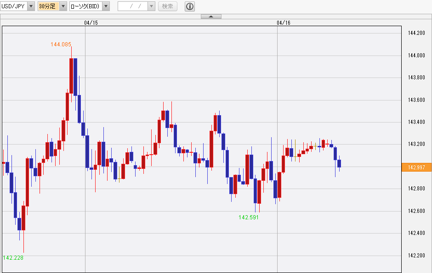Click the 142.591 low price label

[249, 217]
